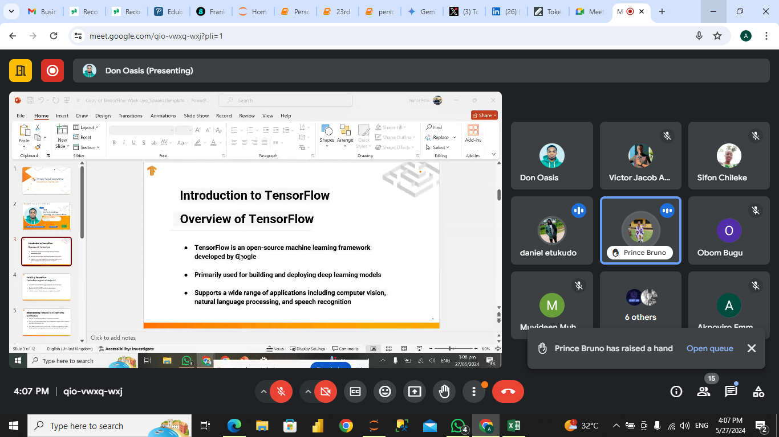Open the chat with everyone panel
This screenshot has height=437, width=779.
[731, 391]
